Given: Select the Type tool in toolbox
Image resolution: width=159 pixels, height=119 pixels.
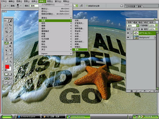Looking at the screenshot, I should (x=10, y=50).
